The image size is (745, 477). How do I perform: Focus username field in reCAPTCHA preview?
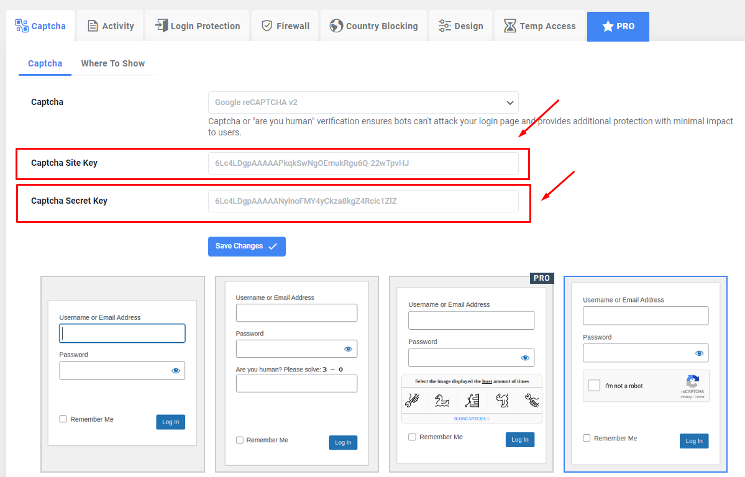(x=646, y=316)
